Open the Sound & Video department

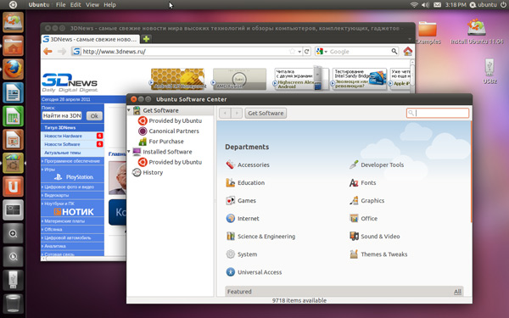pyautogui.click(x=375, y=237)
